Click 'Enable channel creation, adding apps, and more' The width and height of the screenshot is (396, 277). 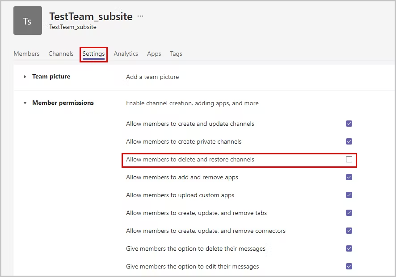192,103
